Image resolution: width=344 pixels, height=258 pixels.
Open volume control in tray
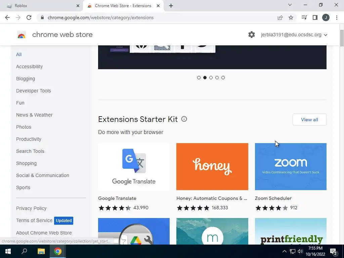click(x=300, y=251)
